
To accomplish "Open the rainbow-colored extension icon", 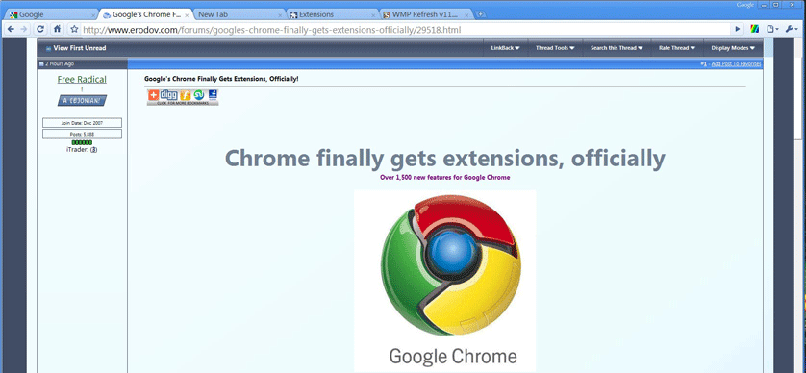I will coord(755,29).
